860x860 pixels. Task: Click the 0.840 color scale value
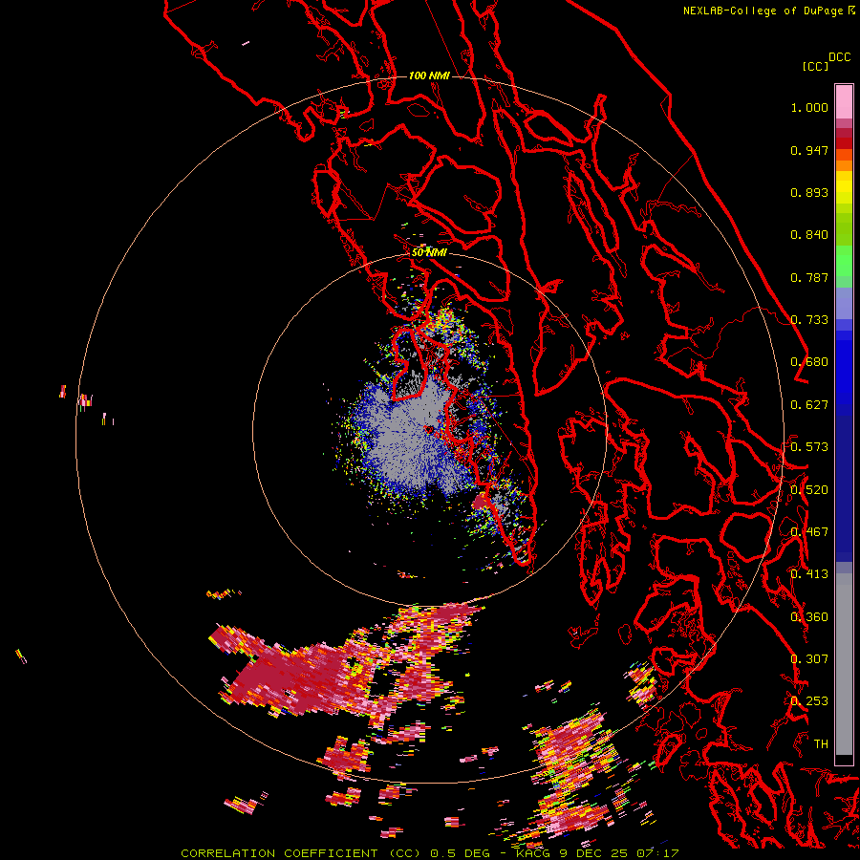tap(809, 235)
